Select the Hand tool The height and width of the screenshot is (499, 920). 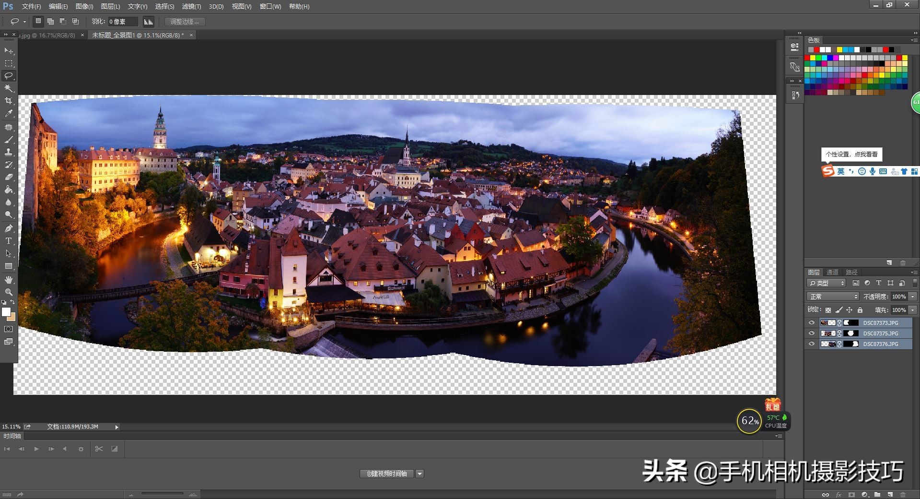9,279
